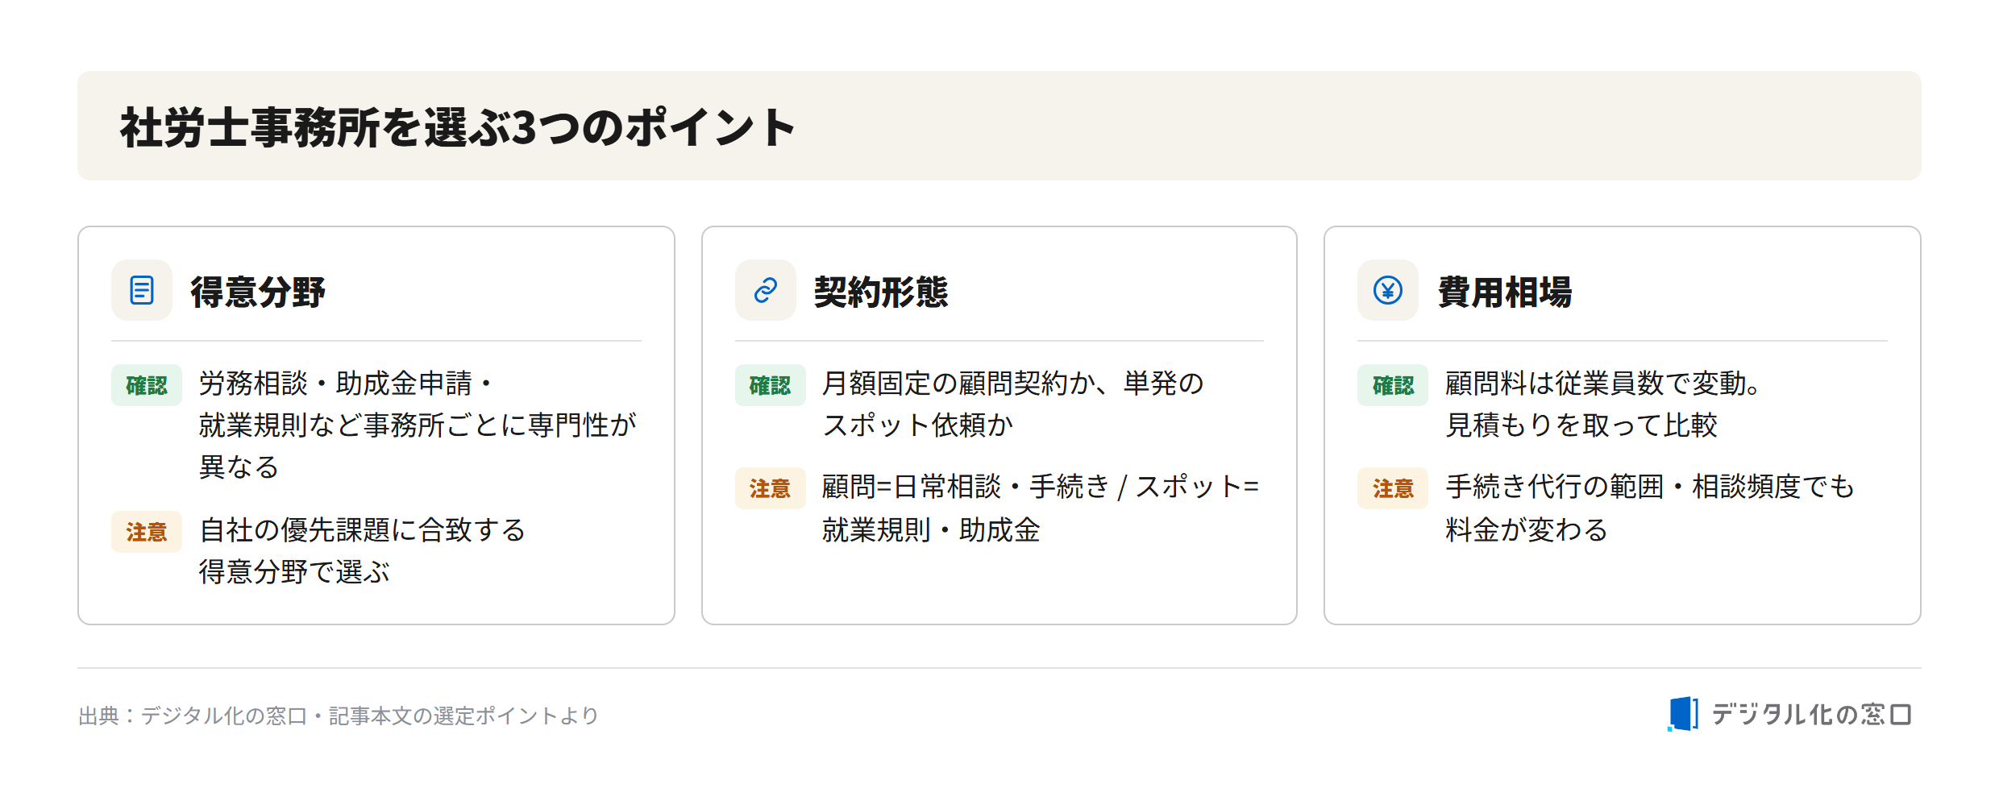Click the document icon beside 得意分野
Image resolution: width=1999 pixels, height=809 pixels.
(142, 290)
